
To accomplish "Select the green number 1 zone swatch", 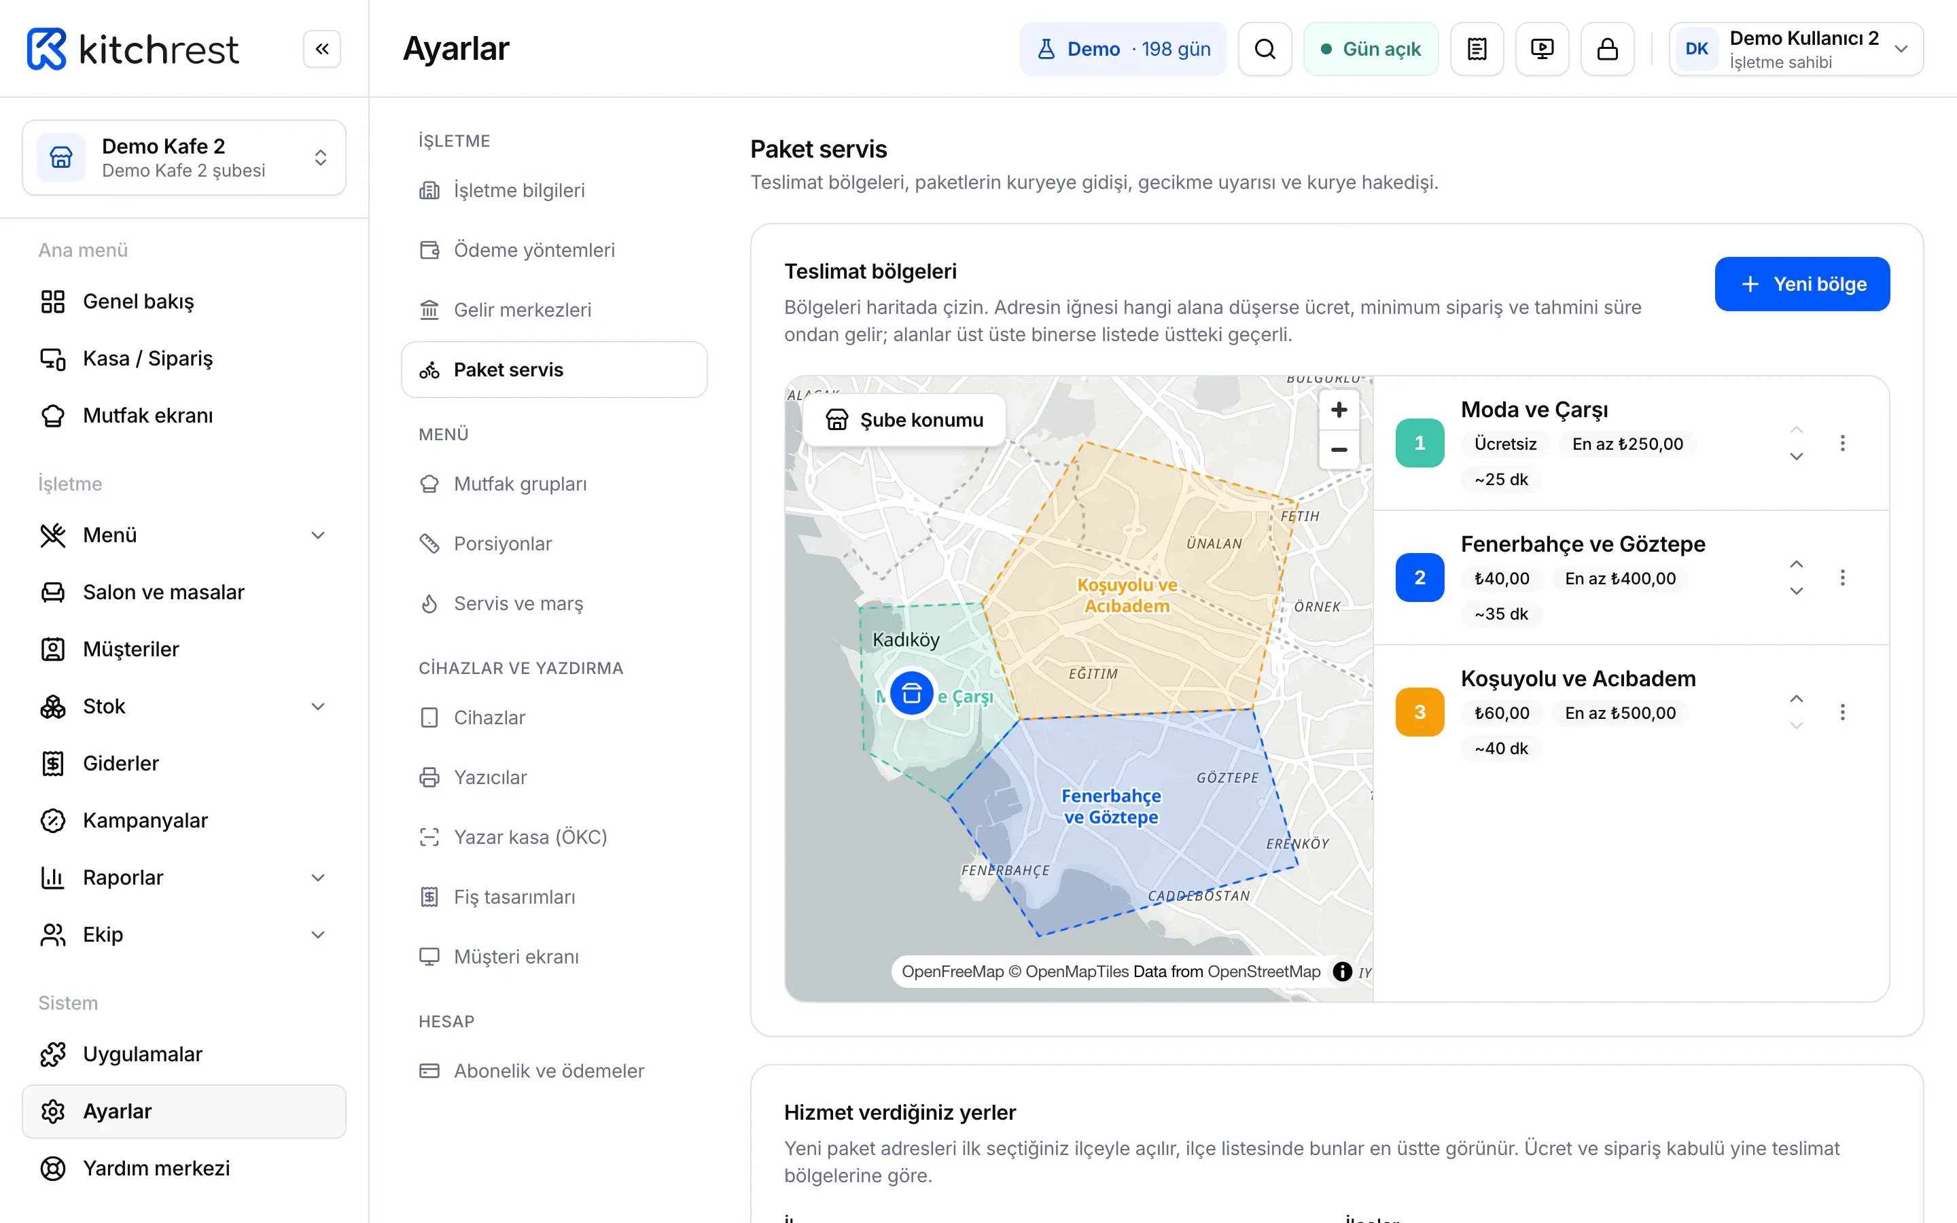I will (x=1420, y=443).
